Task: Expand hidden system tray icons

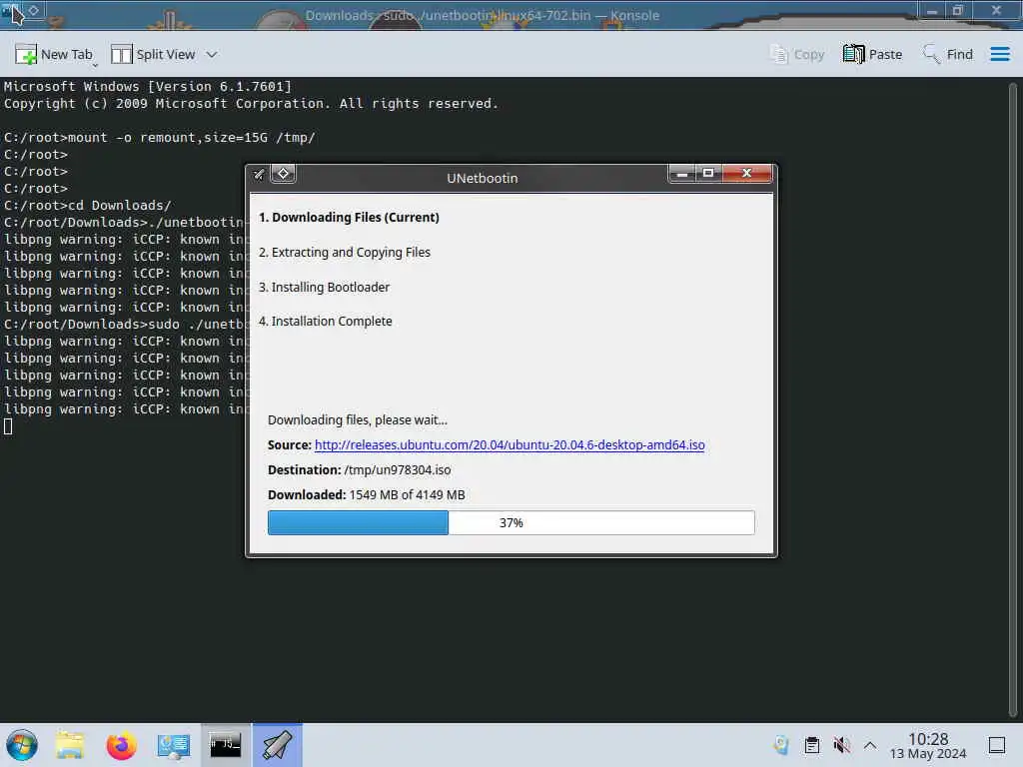Action: [x=870, y=745]
